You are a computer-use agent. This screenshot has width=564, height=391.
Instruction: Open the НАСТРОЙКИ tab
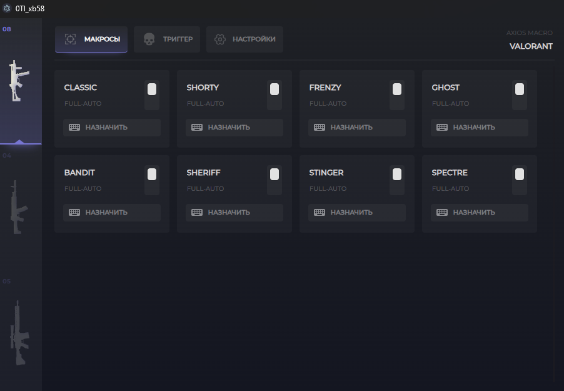pos(245,39)
